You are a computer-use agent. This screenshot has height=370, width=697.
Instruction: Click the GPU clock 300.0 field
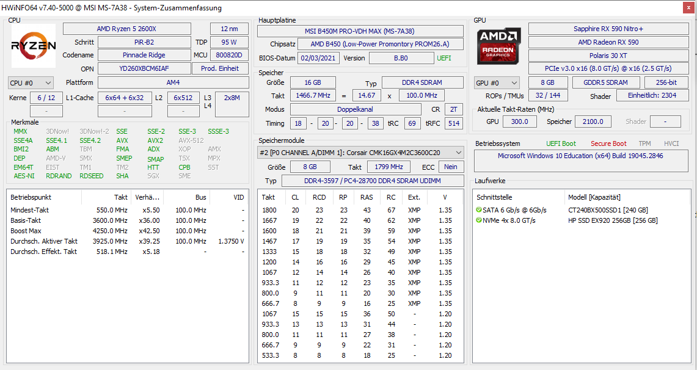(x=520, y=122)
